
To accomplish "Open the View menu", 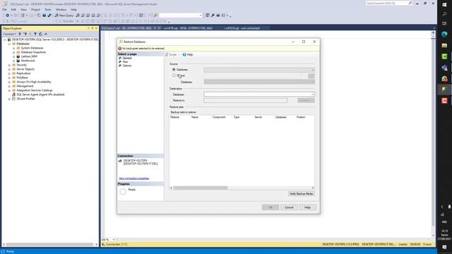I will (x=23, y=9).
